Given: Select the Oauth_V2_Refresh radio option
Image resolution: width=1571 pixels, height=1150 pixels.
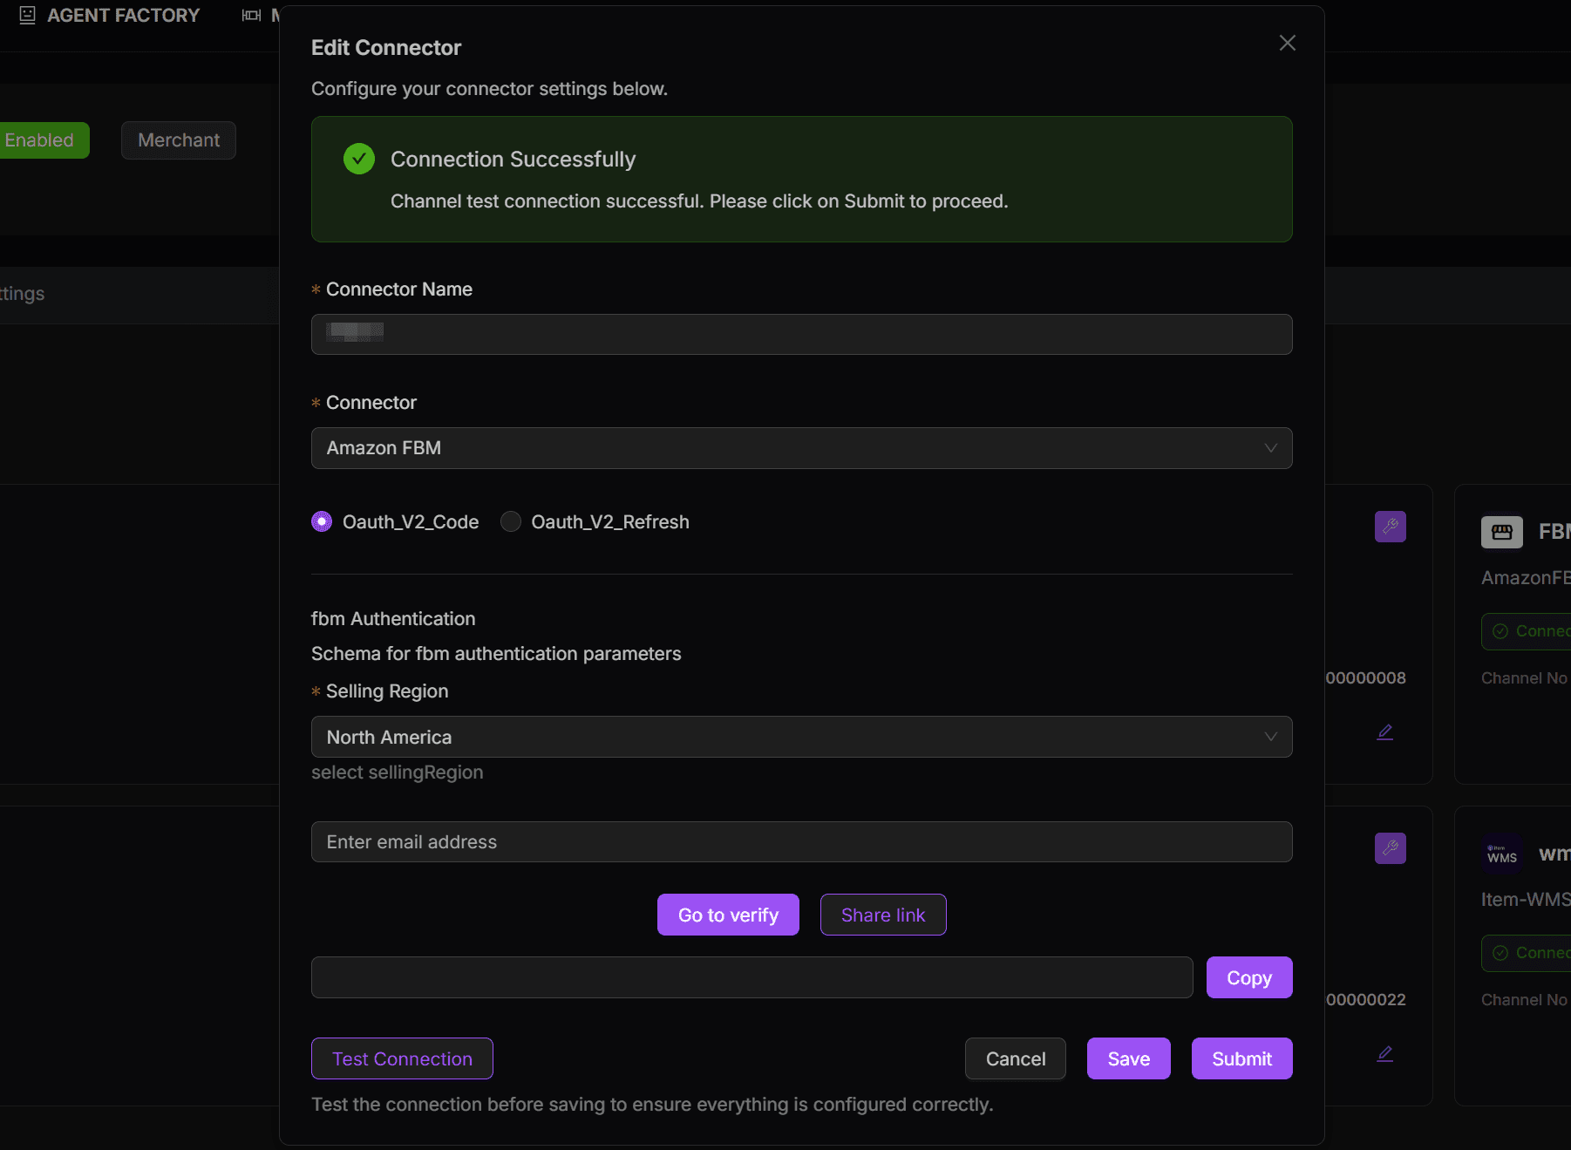Looking at the screenshot, I should pyautogui.click(x=511, y=521).
